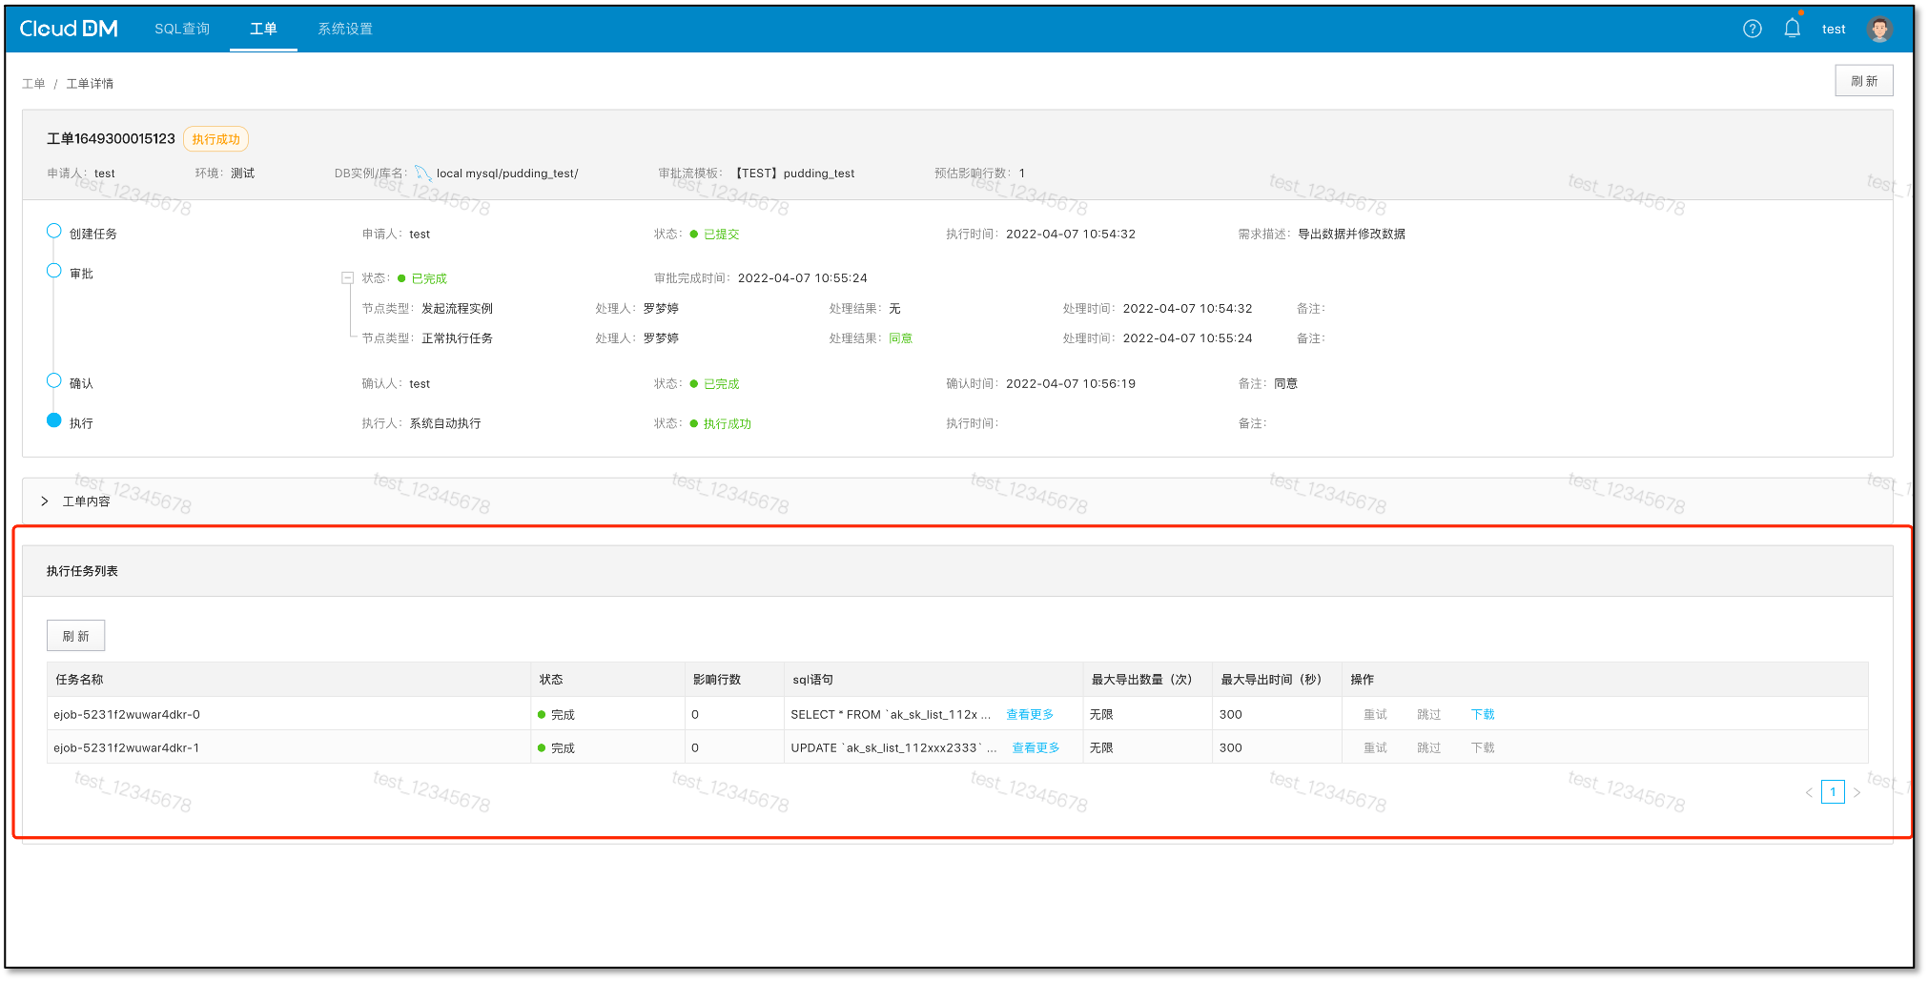Open the notification bell icon
The image size is (1928, 981).
(1793, 29)
